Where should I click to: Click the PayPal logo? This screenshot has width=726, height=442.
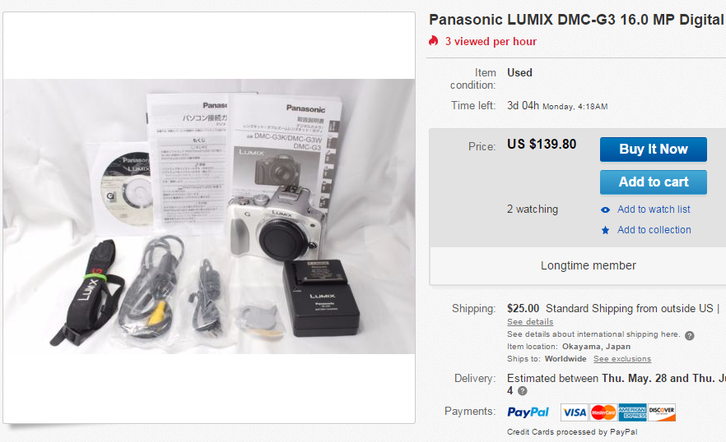[x=528, y=412]
